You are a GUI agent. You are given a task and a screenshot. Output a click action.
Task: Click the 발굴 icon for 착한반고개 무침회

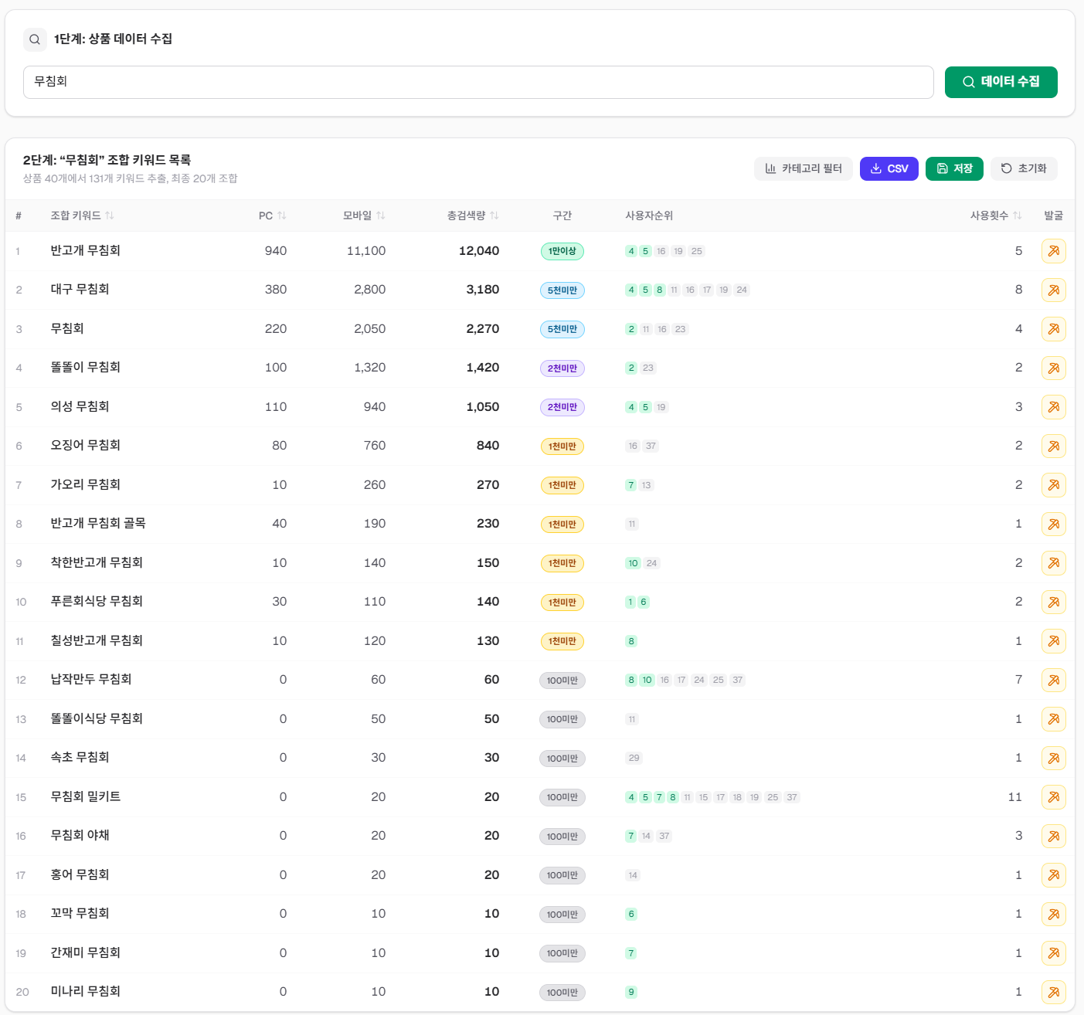coord(1054,563)
